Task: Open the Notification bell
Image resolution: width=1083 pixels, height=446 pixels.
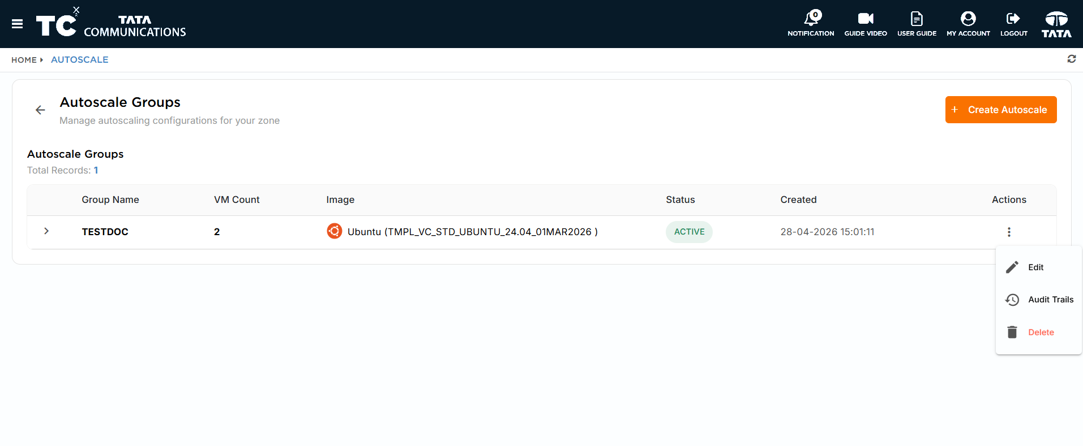Action: point(811,24)
